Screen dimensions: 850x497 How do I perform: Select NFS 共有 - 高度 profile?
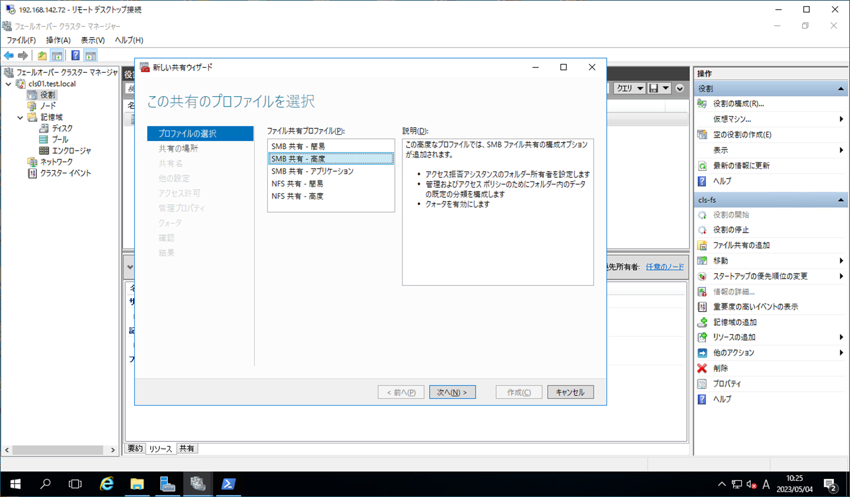[297, 196]
